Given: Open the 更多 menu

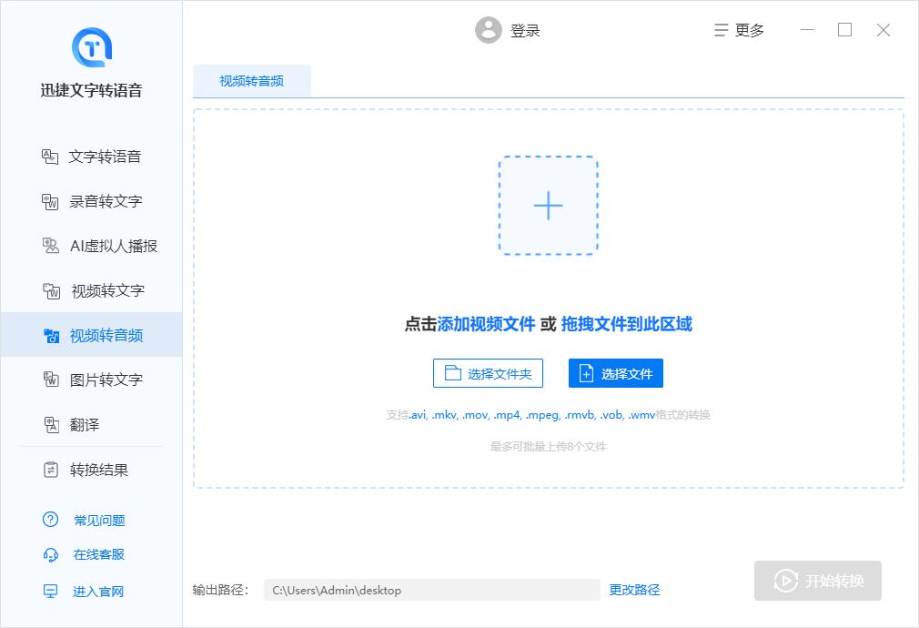Looking at the screenshot, I should (739, 30).
